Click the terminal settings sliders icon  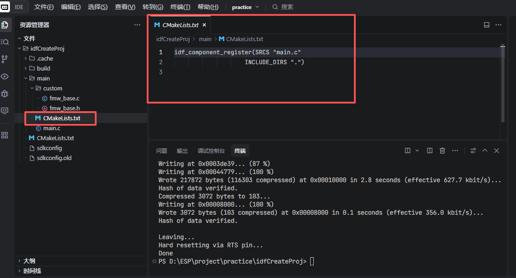473,151
